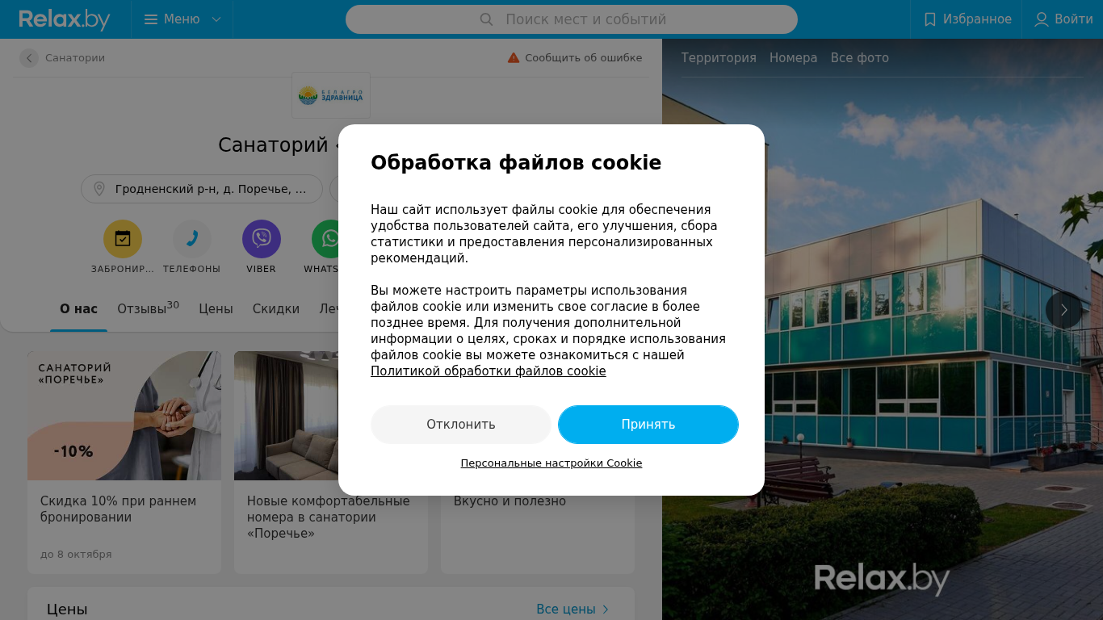Expand the address field Гродненский р-н

[202, 189]
